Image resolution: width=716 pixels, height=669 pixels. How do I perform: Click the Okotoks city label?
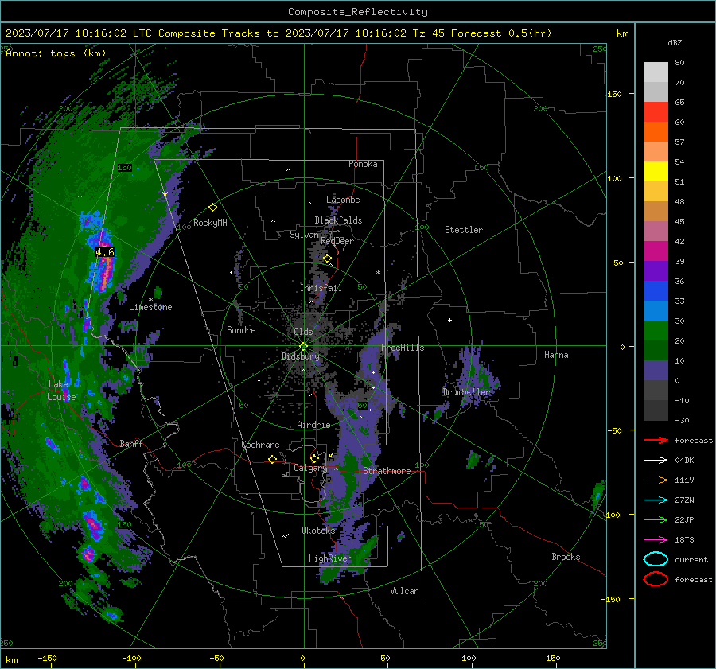[318, 531]
